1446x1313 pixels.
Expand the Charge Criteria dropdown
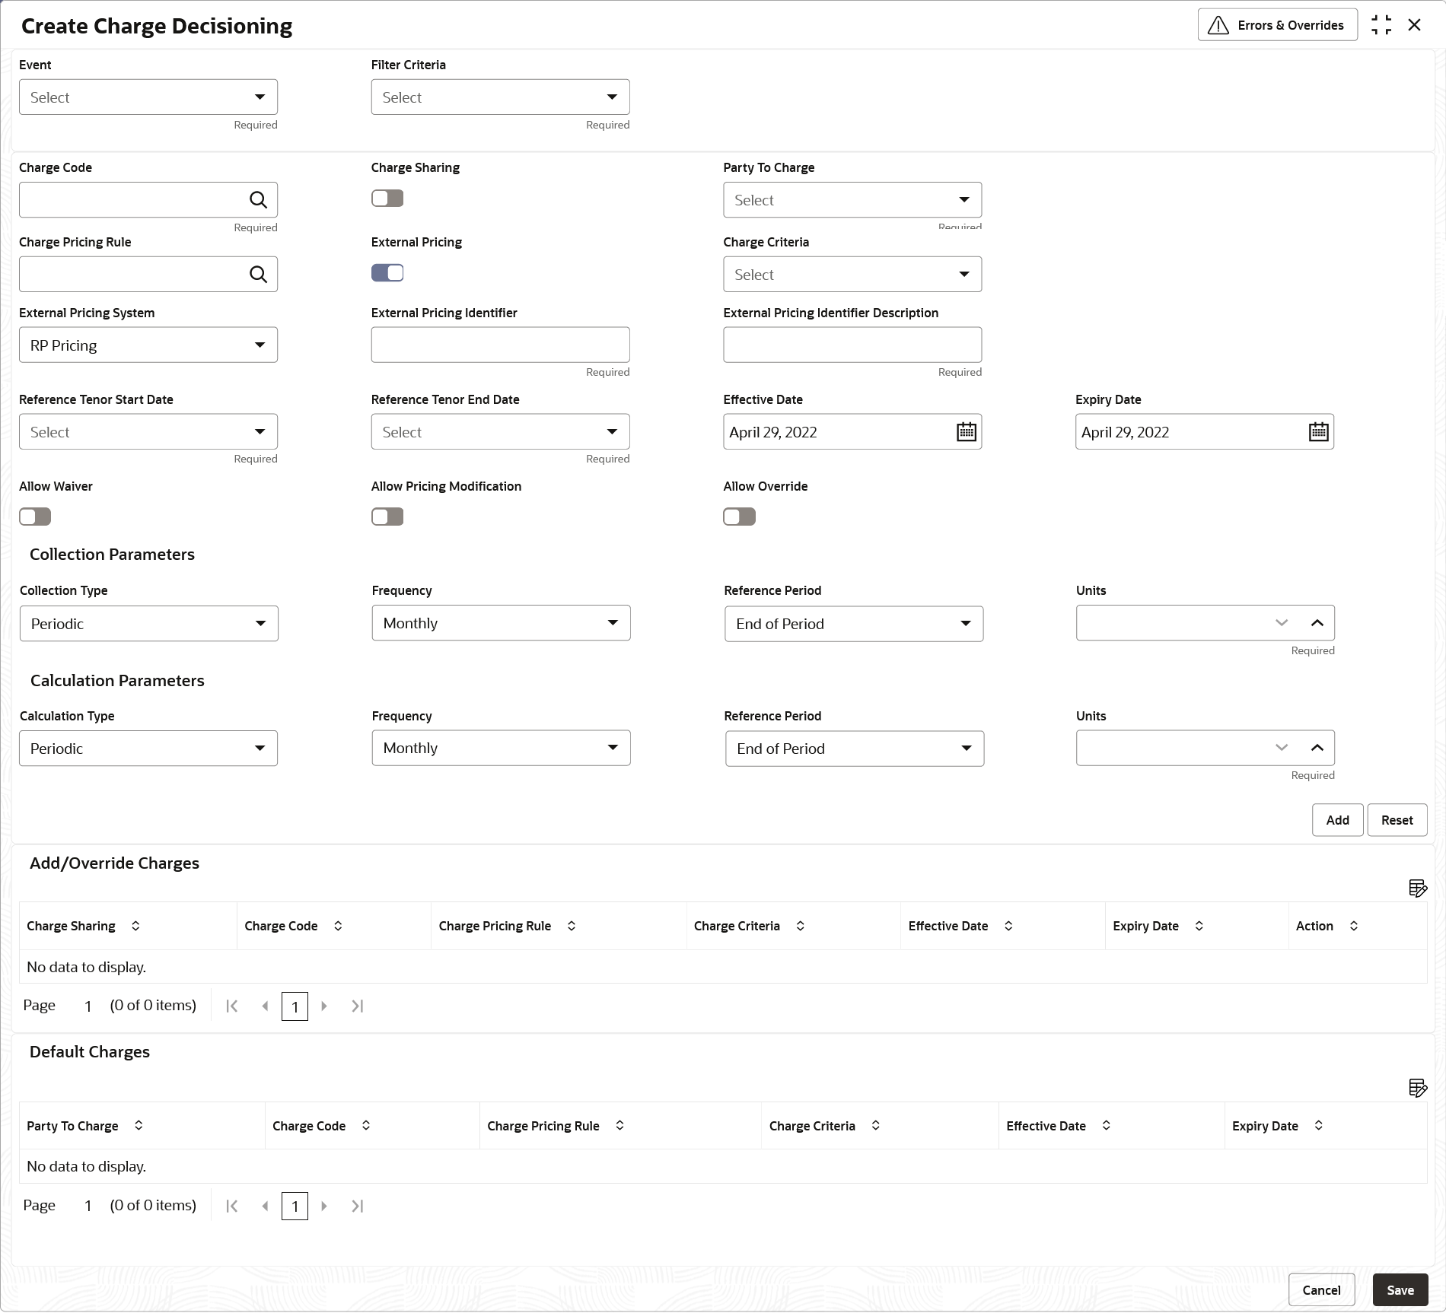tap(852, 275)
